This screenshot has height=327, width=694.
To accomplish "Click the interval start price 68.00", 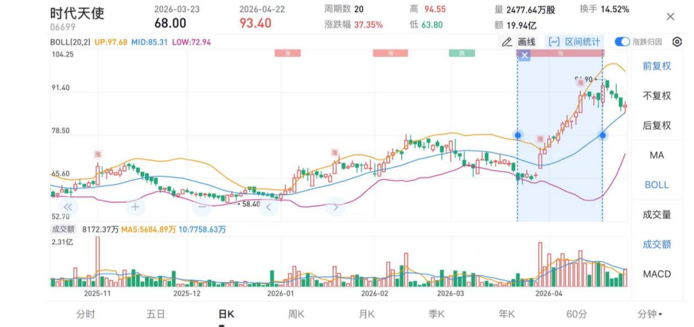I will 170,23.
